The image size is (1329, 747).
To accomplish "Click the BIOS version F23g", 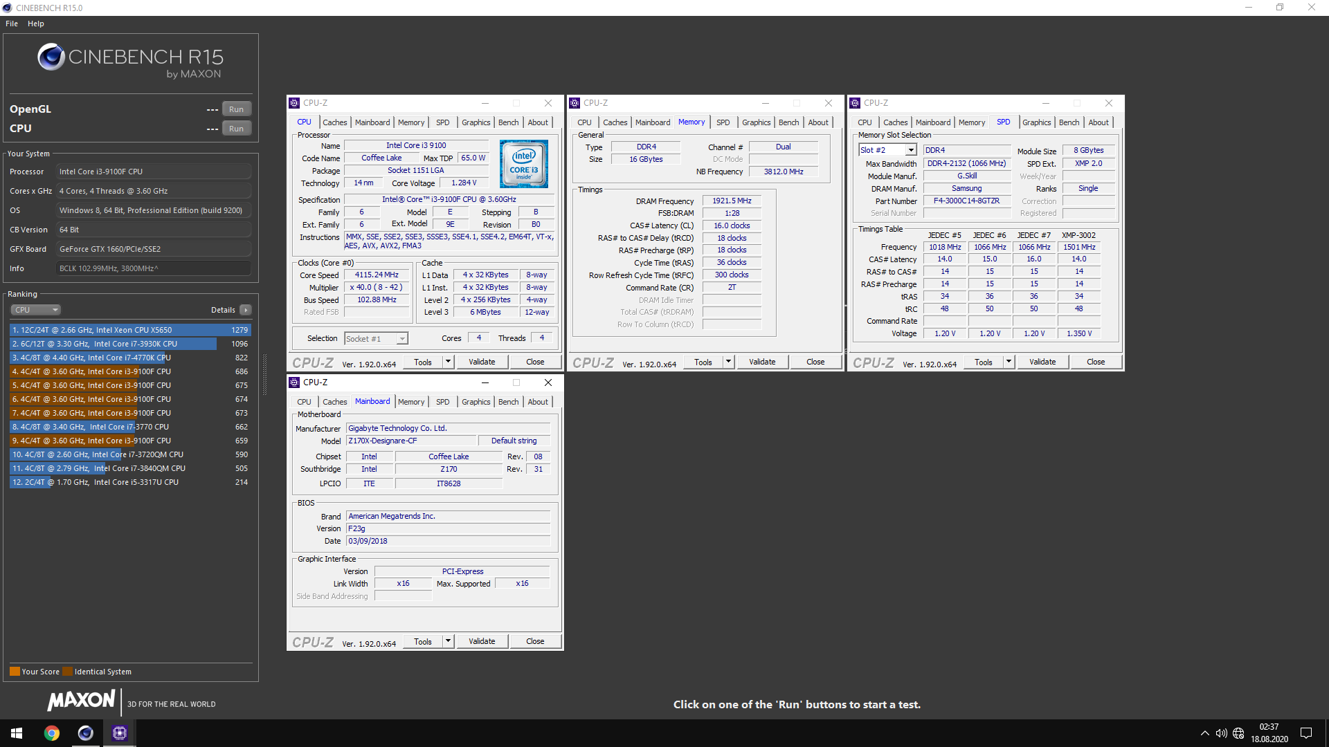I will 448,528.
